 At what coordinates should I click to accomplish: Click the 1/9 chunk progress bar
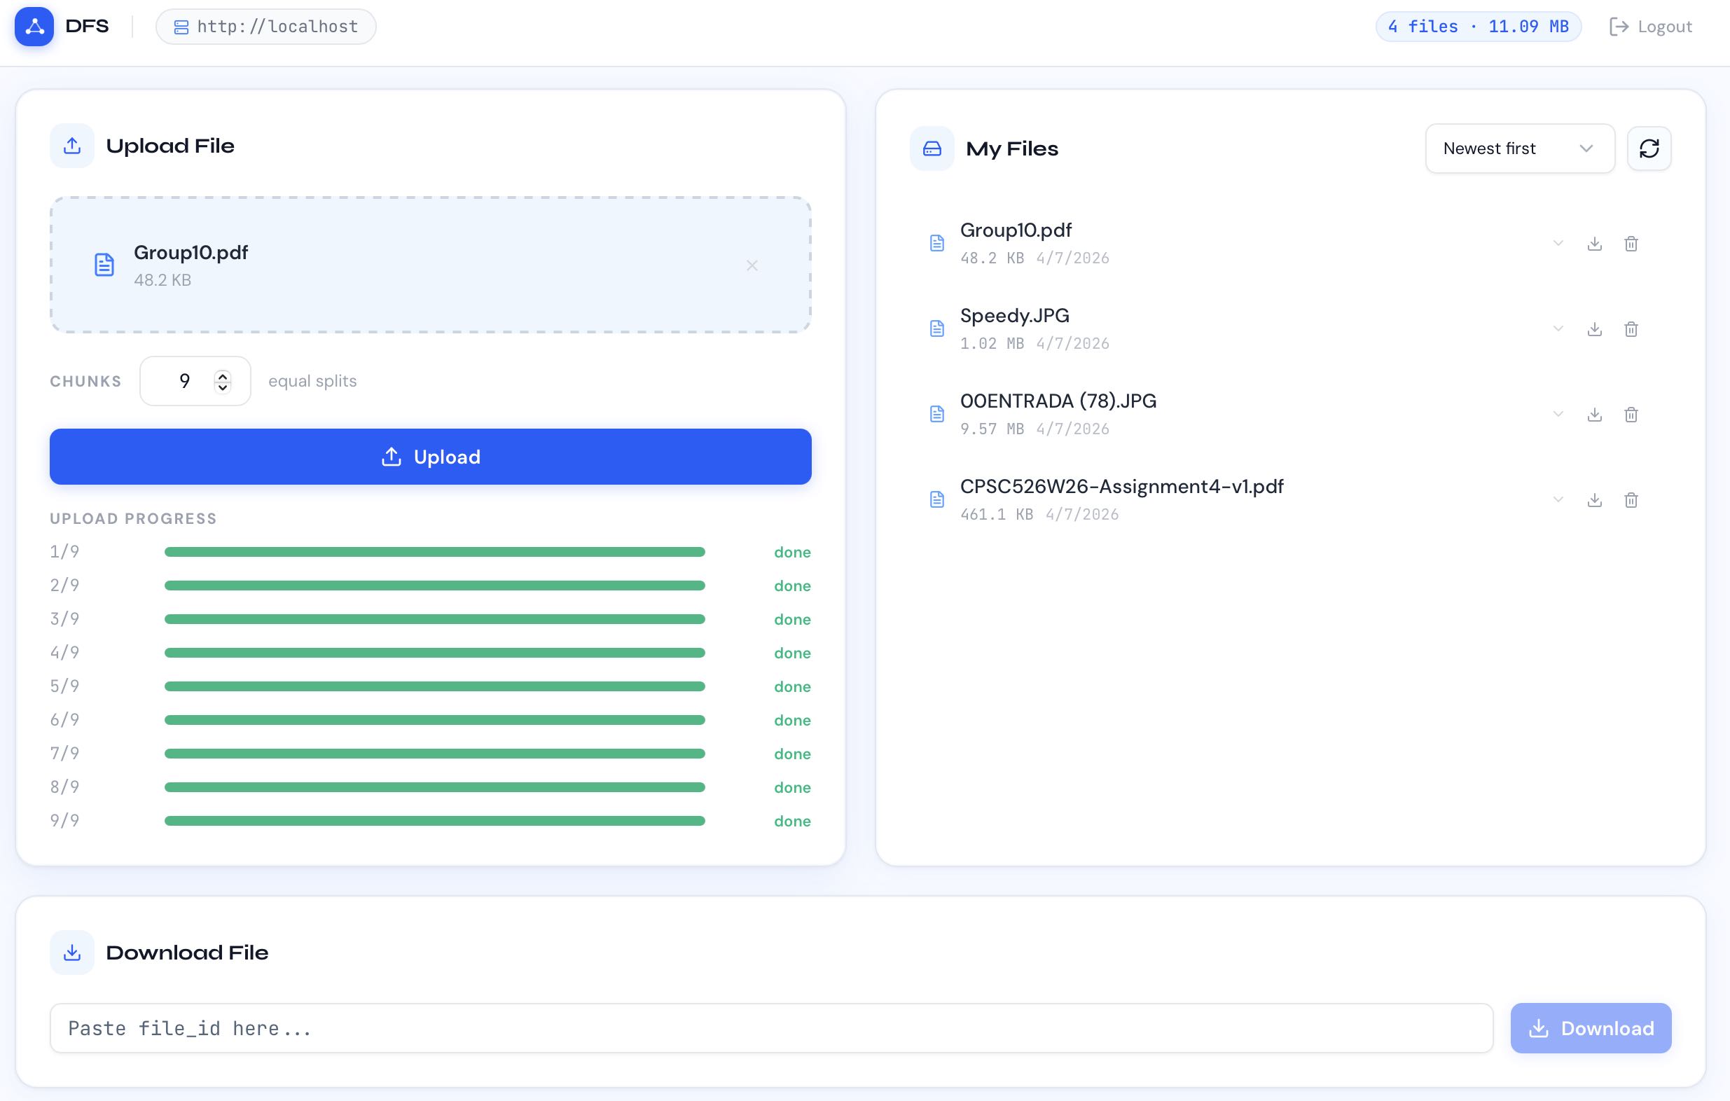coord(435,552)
